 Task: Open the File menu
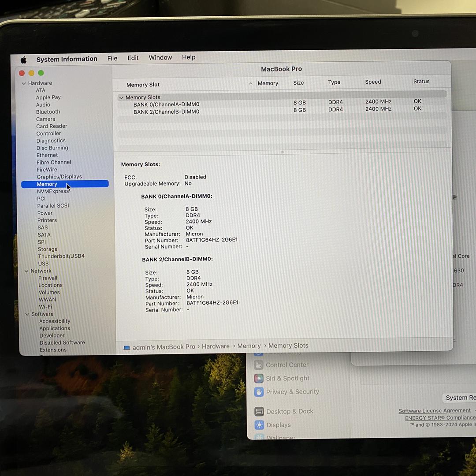coord(112,58)
